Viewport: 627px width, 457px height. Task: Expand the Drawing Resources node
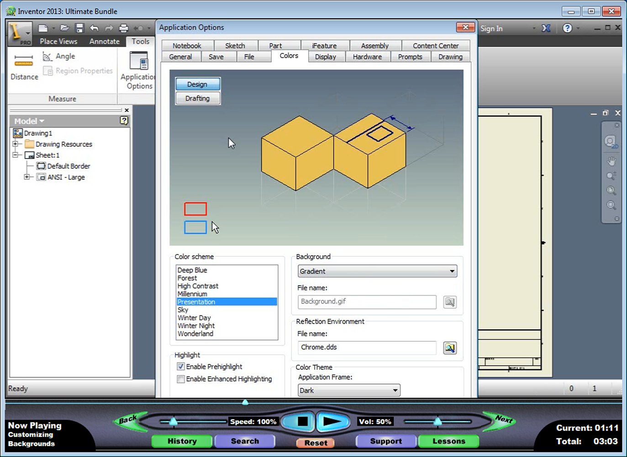coord(15,144)
